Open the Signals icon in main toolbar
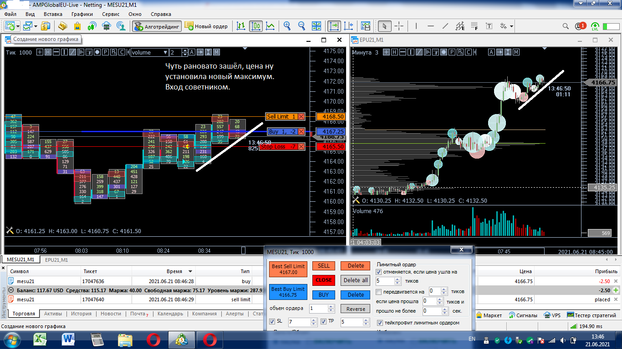This screenshot has width=622, height=349. coord(92,26)
